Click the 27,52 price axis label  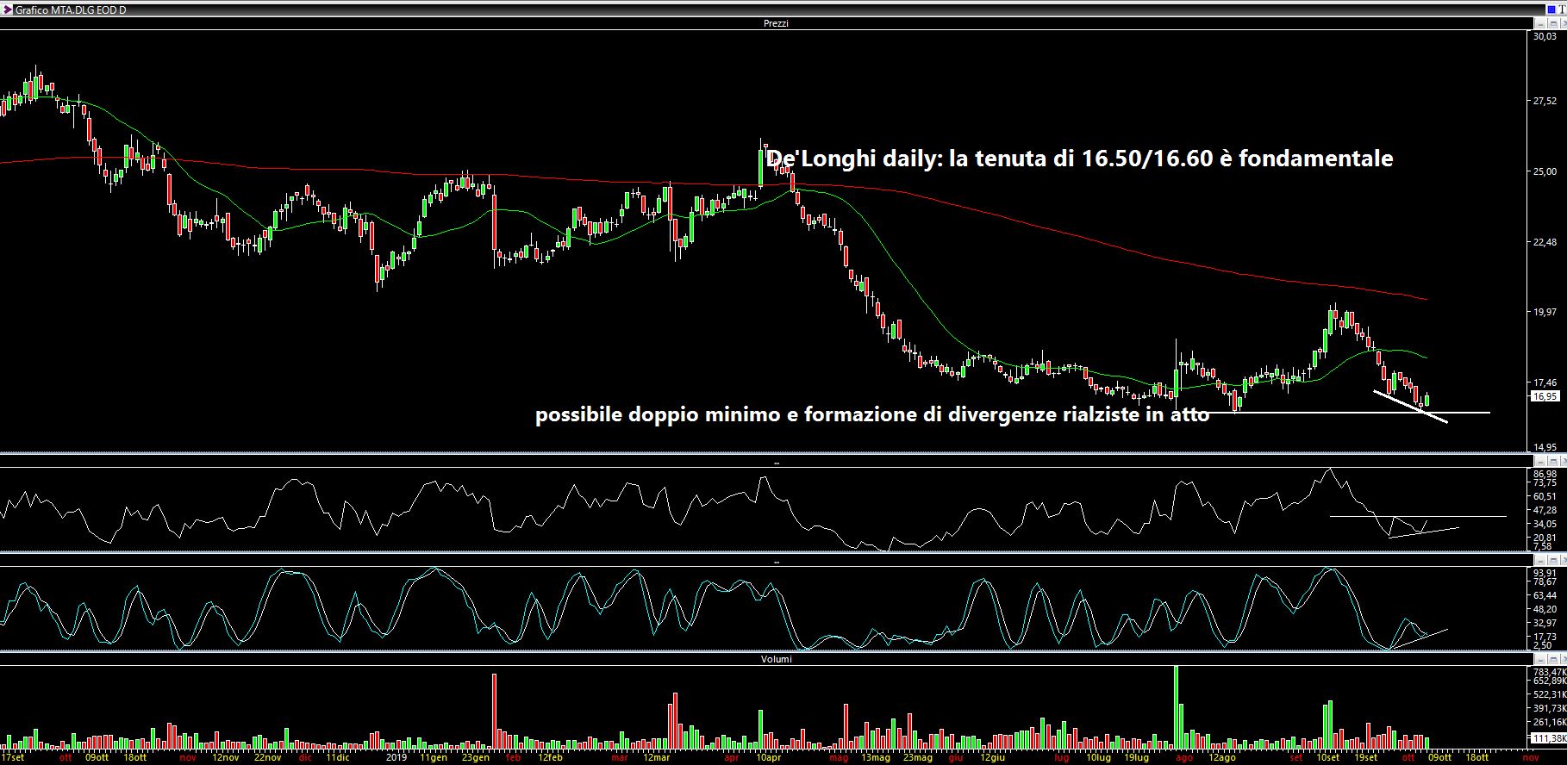coord(1544,102)
